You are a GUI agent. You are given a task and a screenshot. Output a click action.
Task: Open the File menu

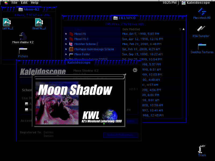[x=15, y=3]
